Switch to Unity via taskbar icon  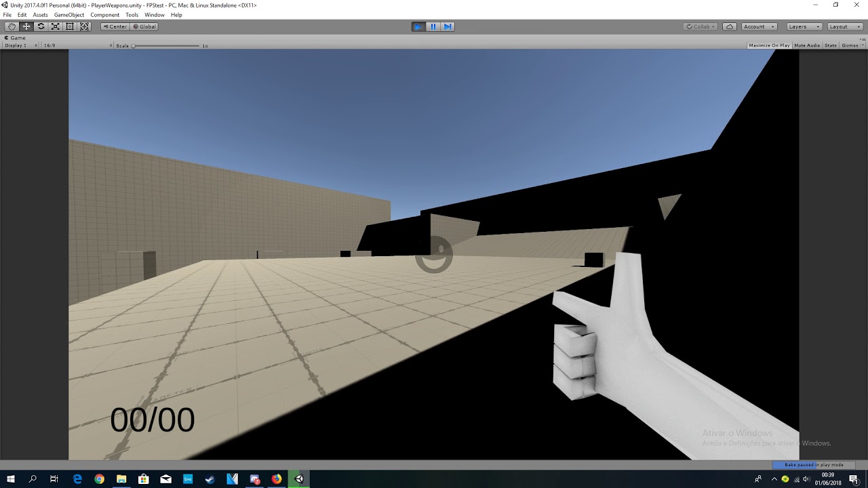click(x=298, y=479)
